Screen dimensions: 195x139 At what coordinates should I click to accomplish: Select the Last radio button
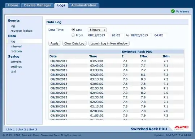click(x=73, y=29)
